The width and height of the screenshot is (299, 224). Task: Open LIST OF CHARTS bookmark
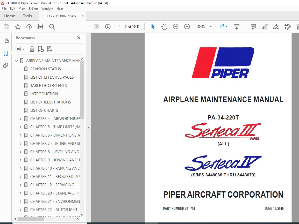44,110
